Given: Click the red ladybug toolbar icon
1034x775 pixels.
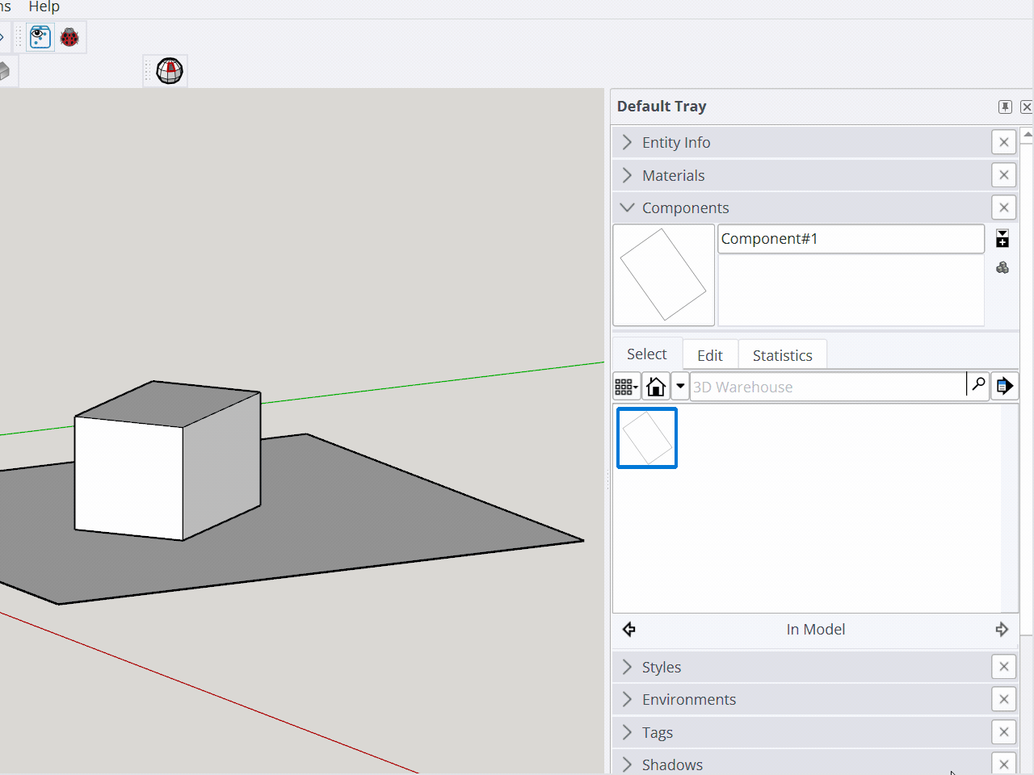Looking at the screenshot, I should (x=69, y=37).
